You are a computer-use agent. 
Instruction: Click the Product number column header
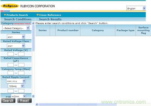click(68, 30)
